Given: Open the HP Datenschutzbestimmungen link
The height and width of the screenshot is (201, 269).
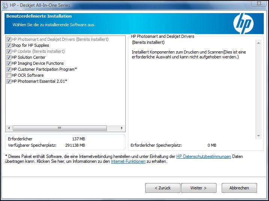Looking at the screenshot, I should tap(203, 156).
